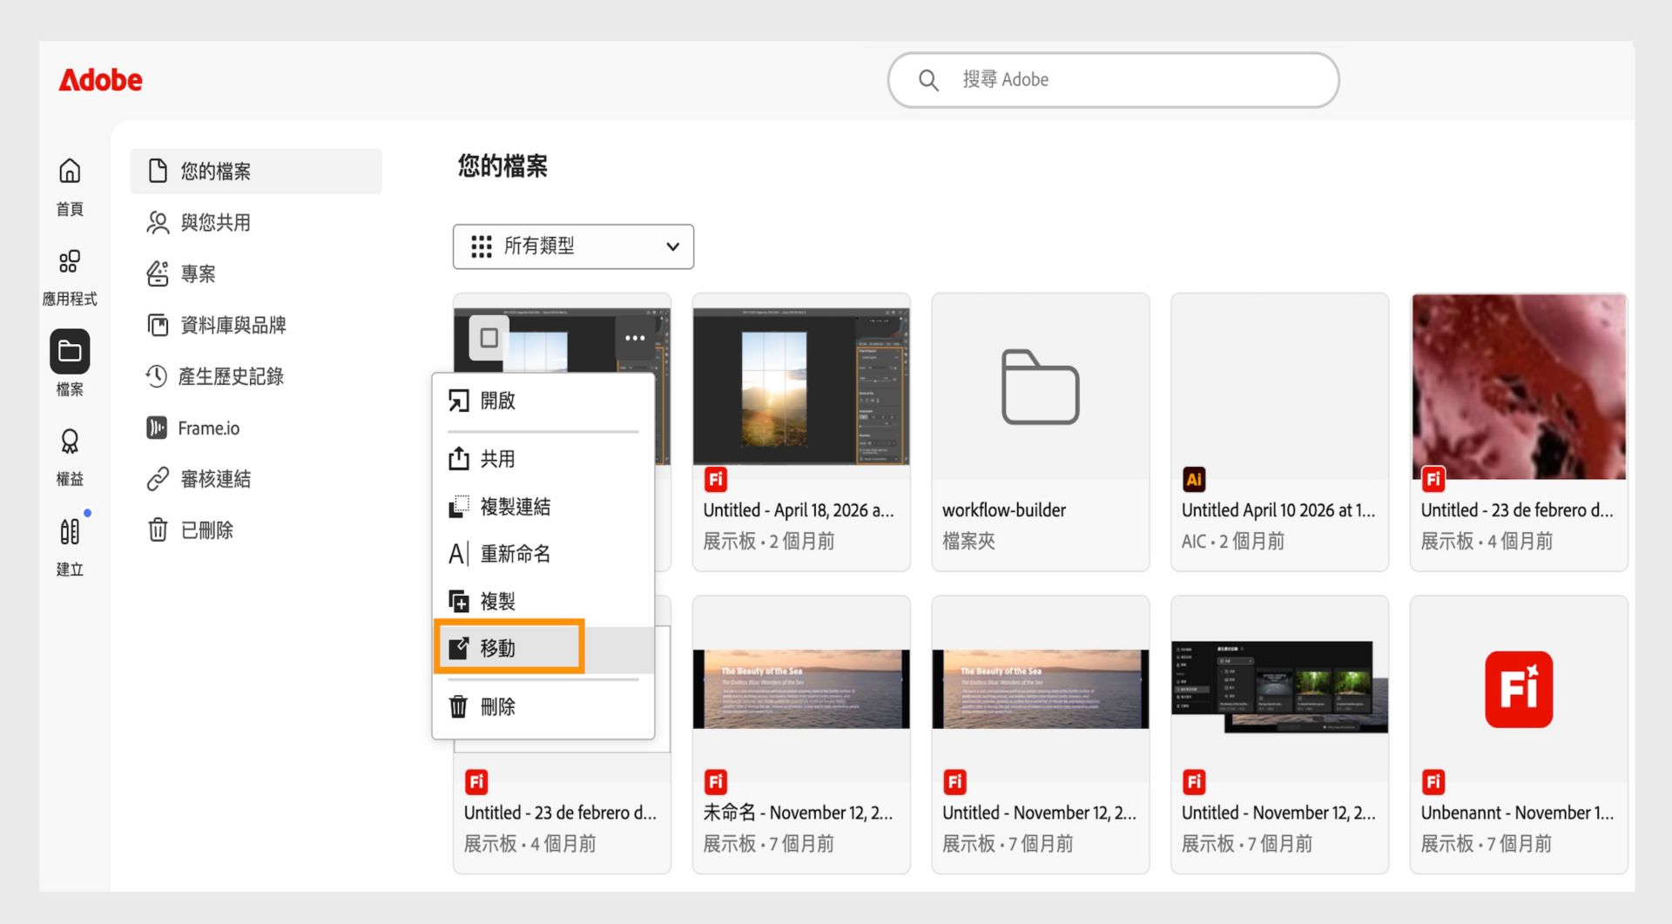Click the 您的檔案 page heading

[503, 165]
